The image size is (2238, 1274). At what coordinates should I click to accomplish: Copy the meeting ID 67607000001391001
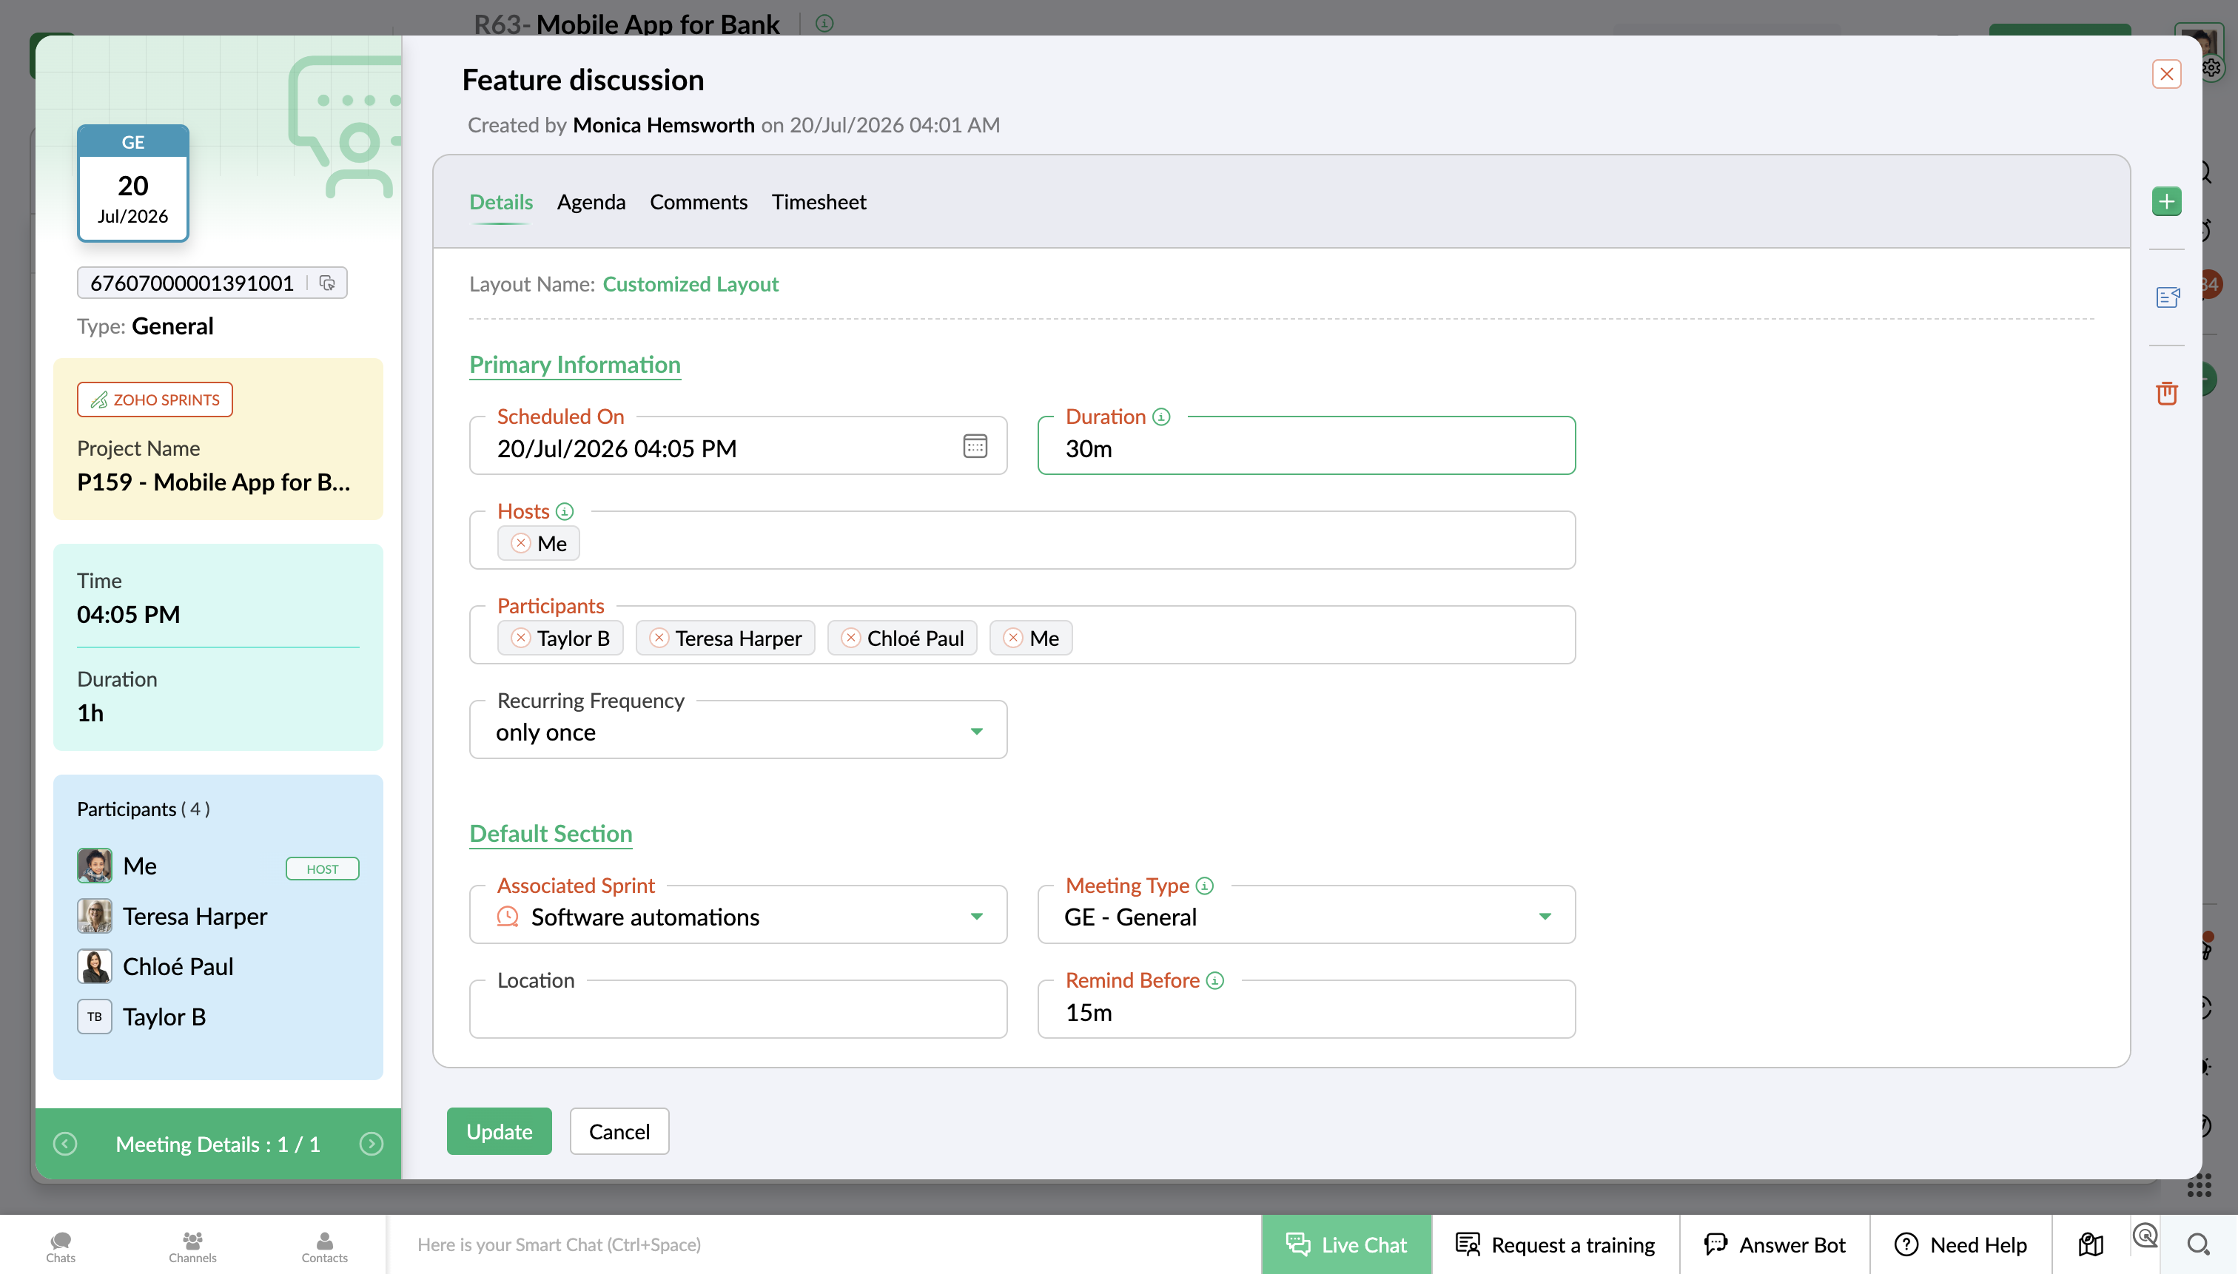point(326,283)
